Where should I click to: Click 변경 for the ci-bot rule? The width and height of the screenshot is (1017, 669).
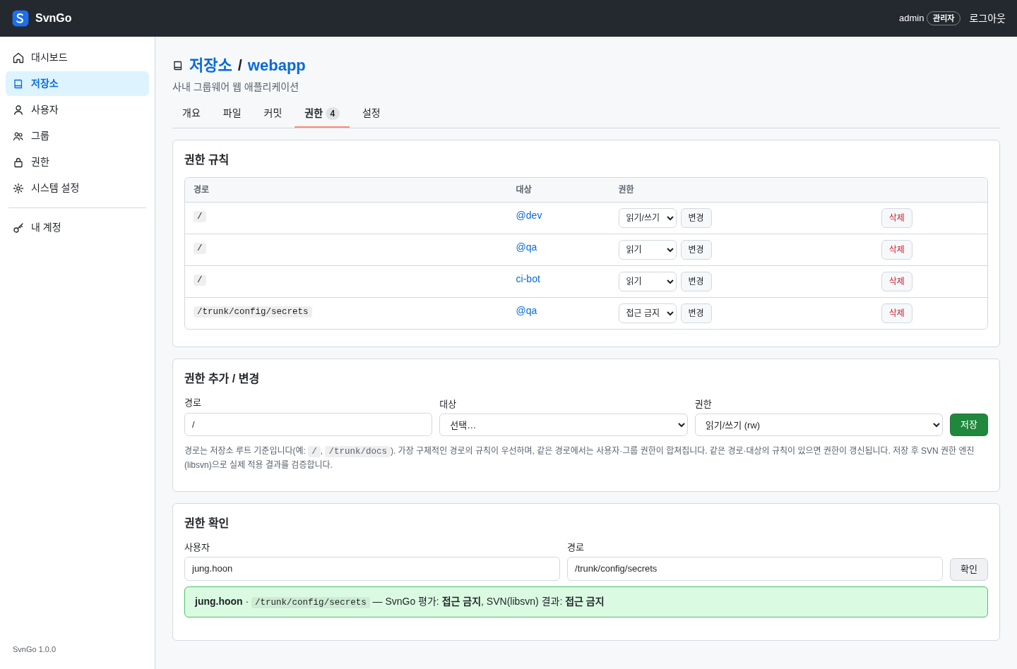pyautogui.click(x=696, y=282)
